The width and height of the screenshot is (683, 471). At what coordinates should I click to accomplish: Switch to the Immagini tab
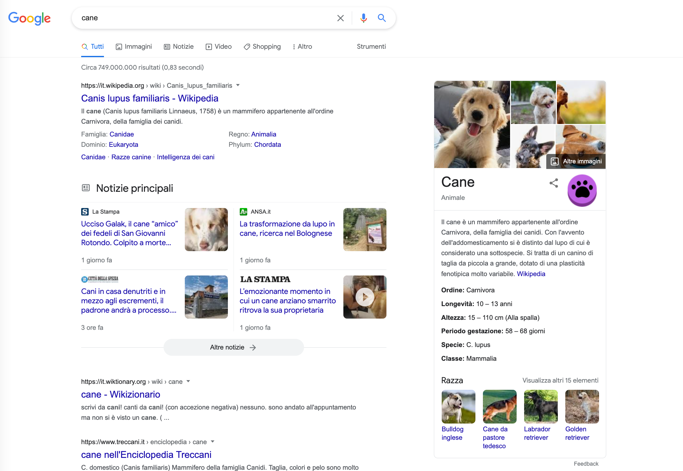click(x=134, y=47)
